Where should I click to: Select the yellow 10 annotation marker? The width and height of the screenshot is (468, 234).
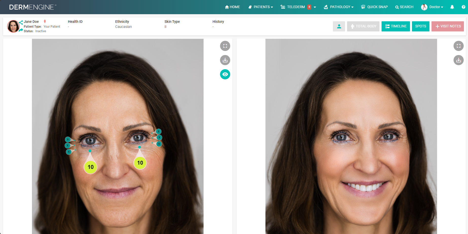coord(91,167)
